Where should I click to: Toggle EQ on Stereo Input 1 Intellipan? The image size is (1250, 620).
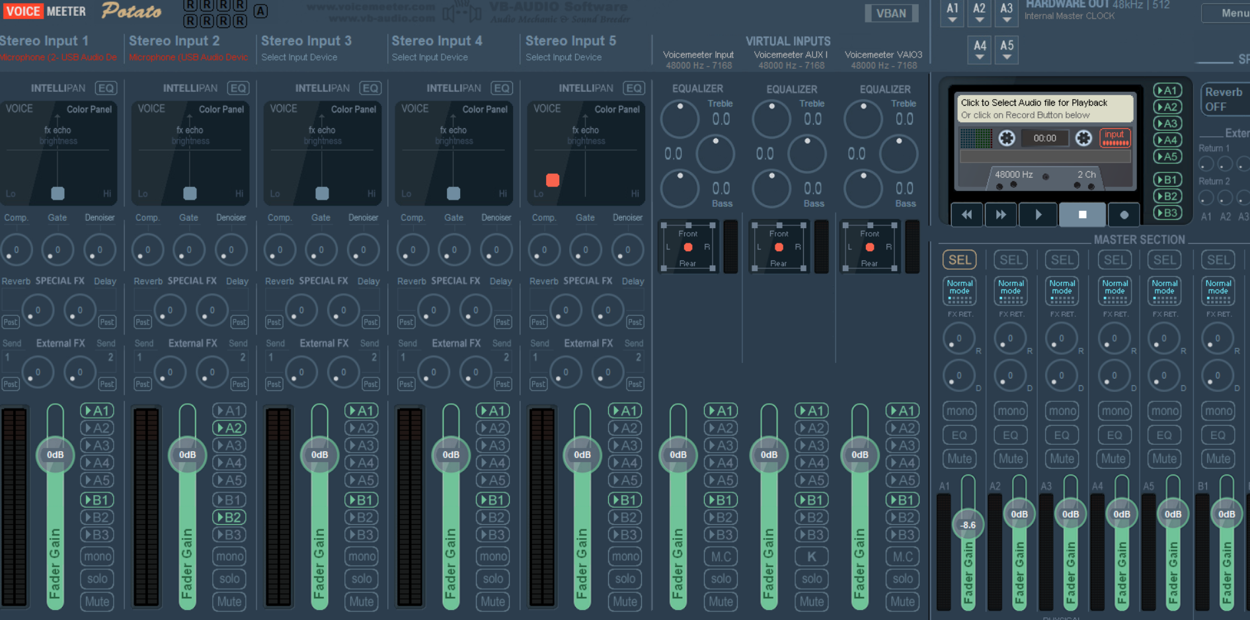106,88
